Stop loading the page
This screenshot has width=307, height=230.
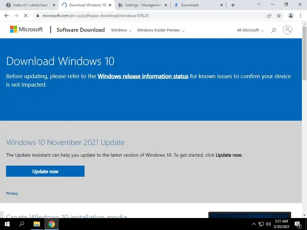(x=26, y=16)
